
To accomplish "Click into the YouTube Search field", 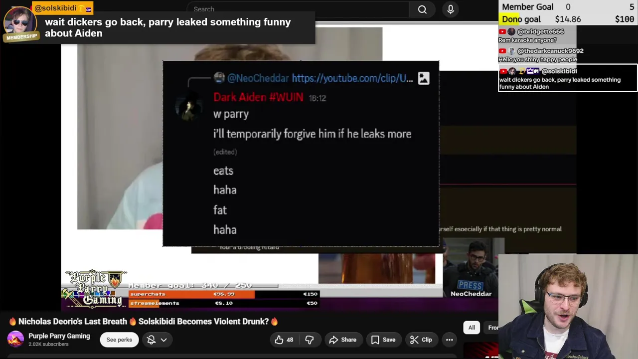I will (298, 9).
